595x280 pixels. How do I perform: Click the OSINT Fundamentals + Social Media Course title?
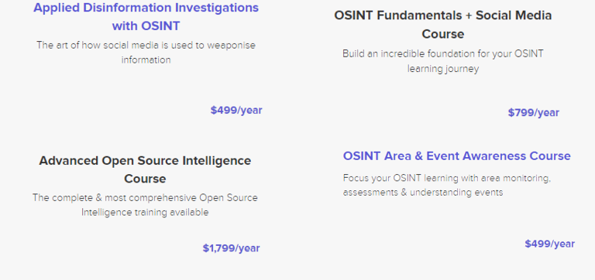tap(443, 25)
